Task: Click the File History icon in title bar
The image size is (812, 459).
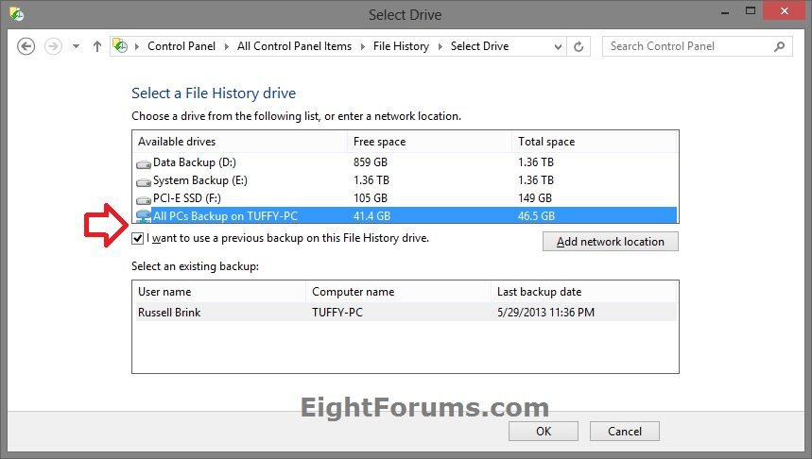Action: (x=16, y=14)
